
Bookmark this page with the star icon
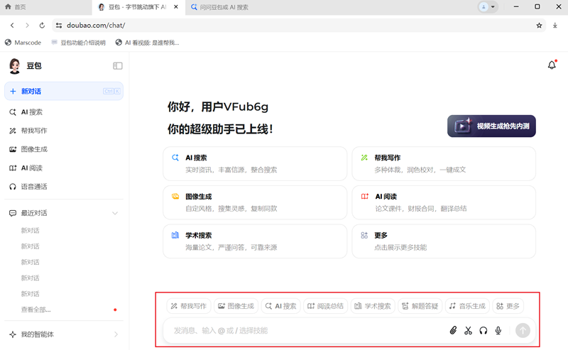[539, 25]
